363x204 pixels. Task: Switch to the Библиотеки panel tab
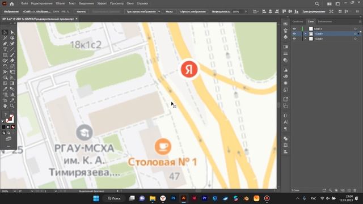click(325, 22)
